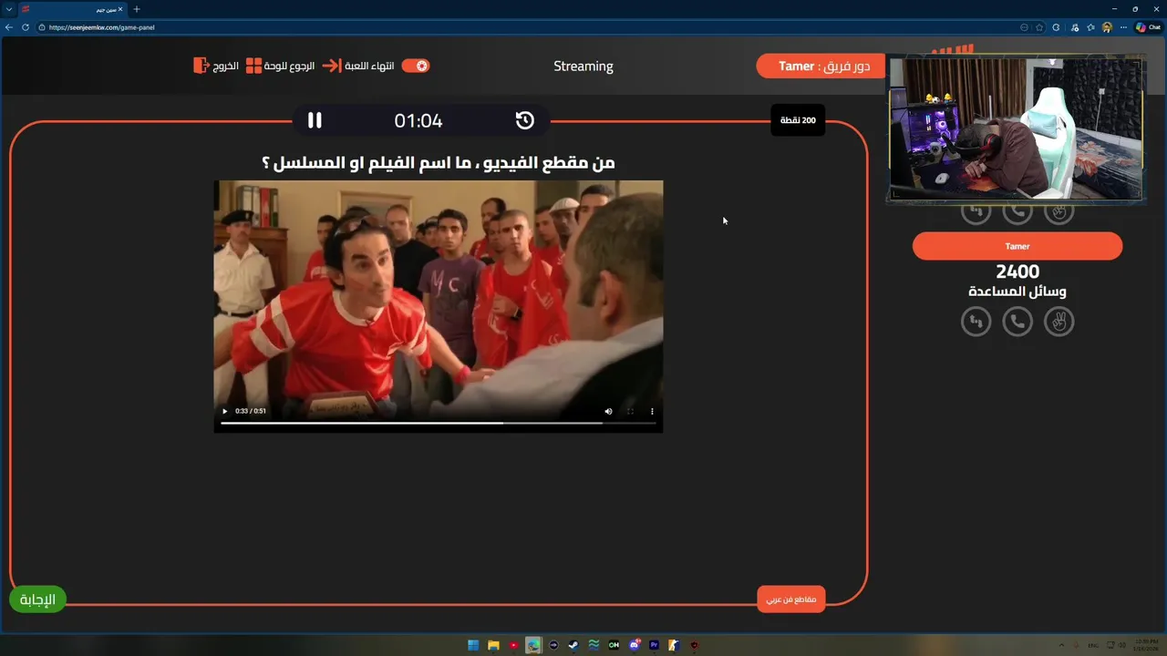Mute the video with the speaker icon
Image resolution: width=1167 pixels, height=656 pixels.
coord(608,411)
